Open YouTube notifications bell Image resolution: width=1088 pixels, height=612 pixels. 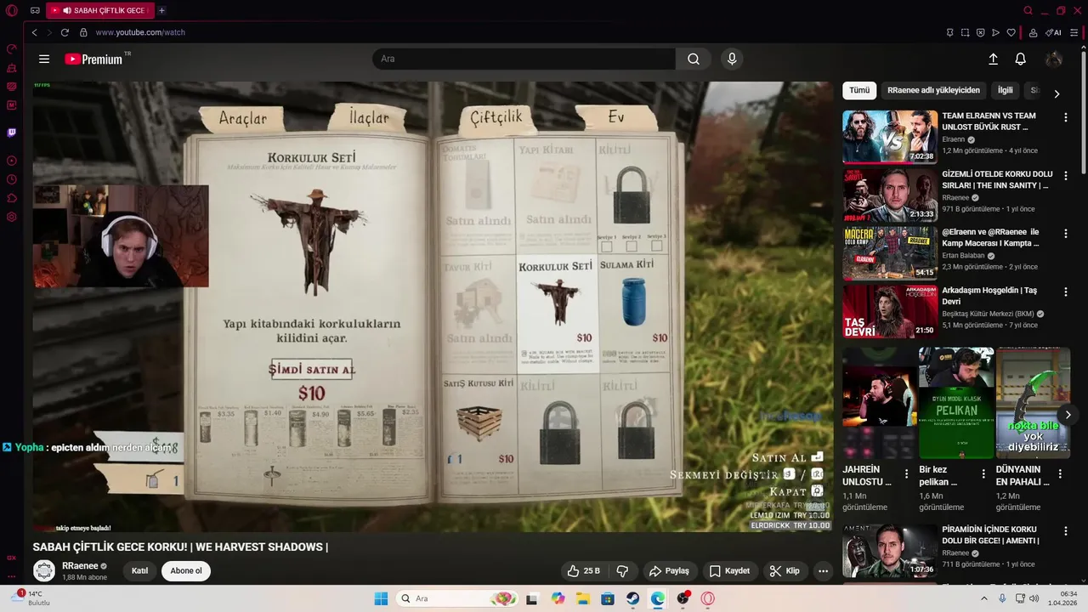point(1021,59)
